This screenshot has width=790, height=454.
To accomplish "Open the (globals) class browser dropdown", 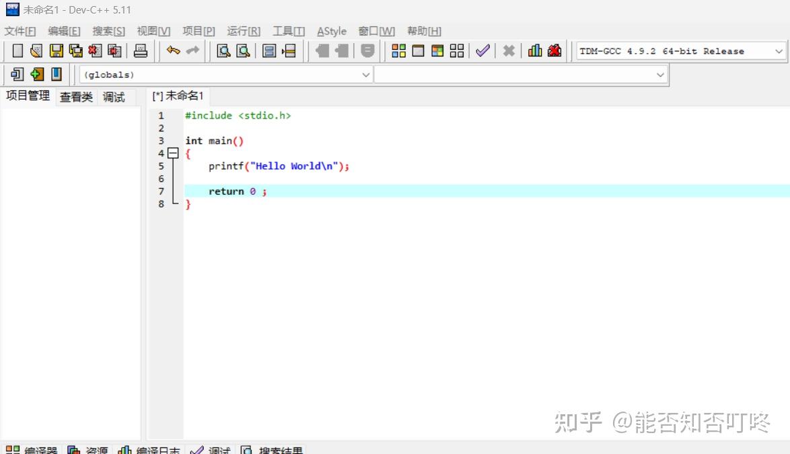I will [365, 75].
